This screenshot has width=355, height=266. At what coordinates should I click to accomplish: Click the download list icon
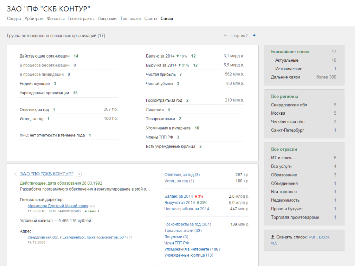tap(272, 237)
